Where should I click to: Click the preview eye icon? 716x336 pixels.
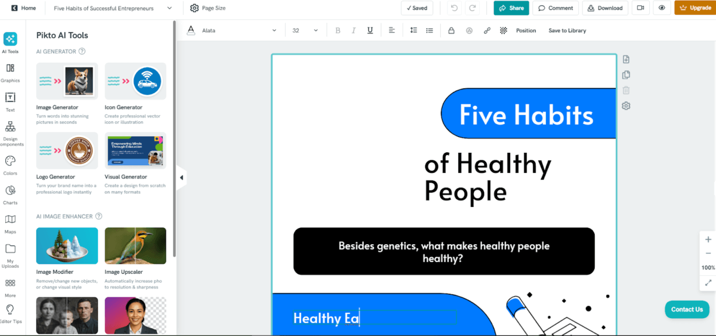coord(662,8)
